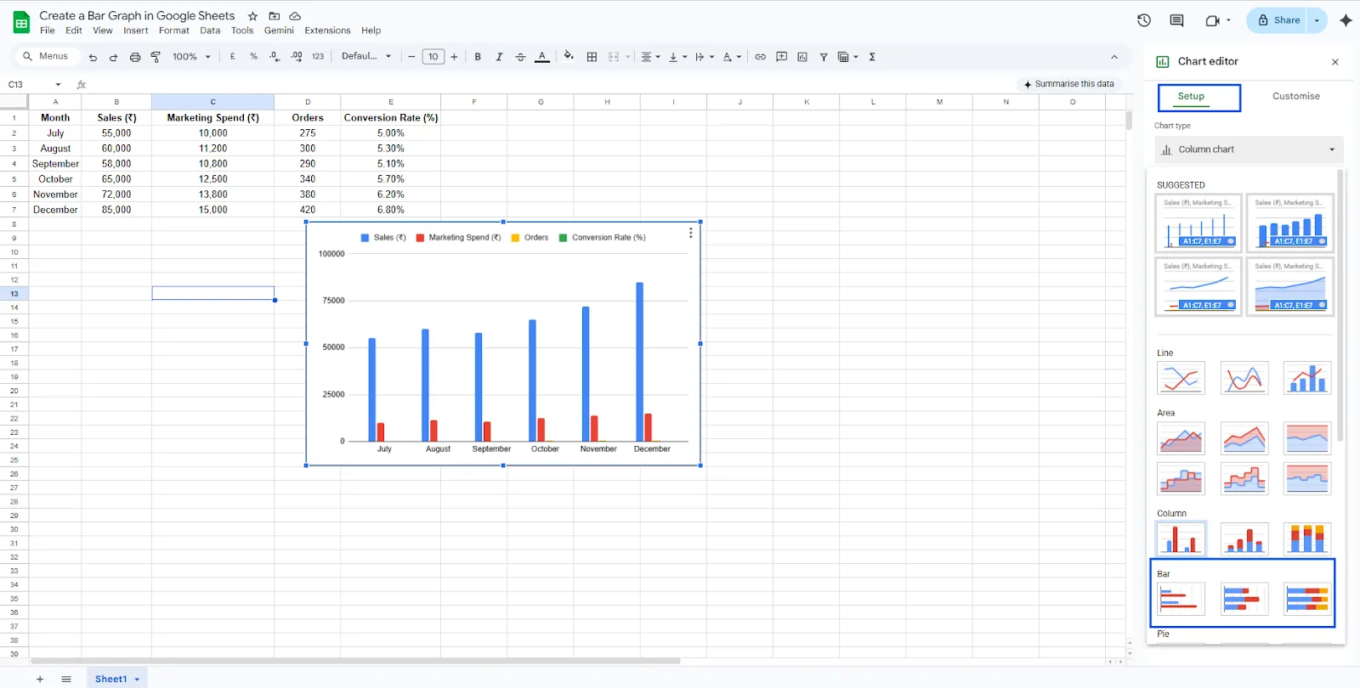Open the default font dropdown
1360x688 pixels.
click(366, 57)
